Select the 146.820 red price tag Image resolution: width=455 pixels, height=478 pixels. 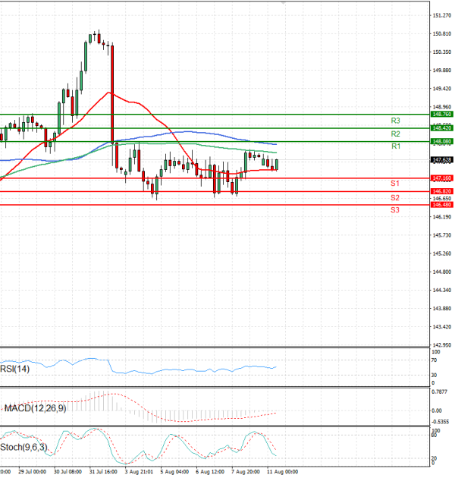click(441, 191)
